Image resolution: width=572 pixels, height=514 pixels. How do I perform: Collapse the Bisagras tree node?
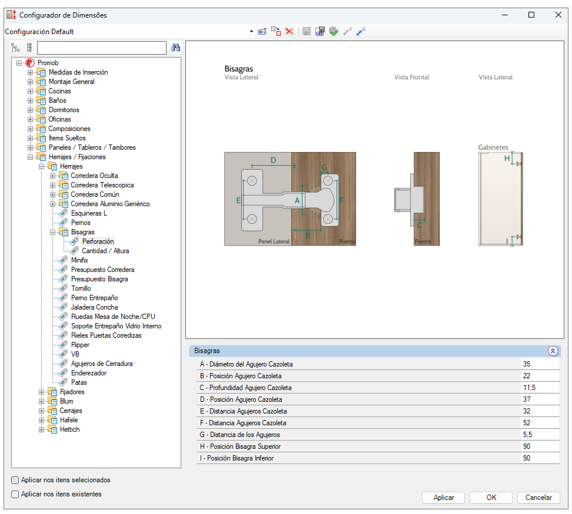coord(52,232)
